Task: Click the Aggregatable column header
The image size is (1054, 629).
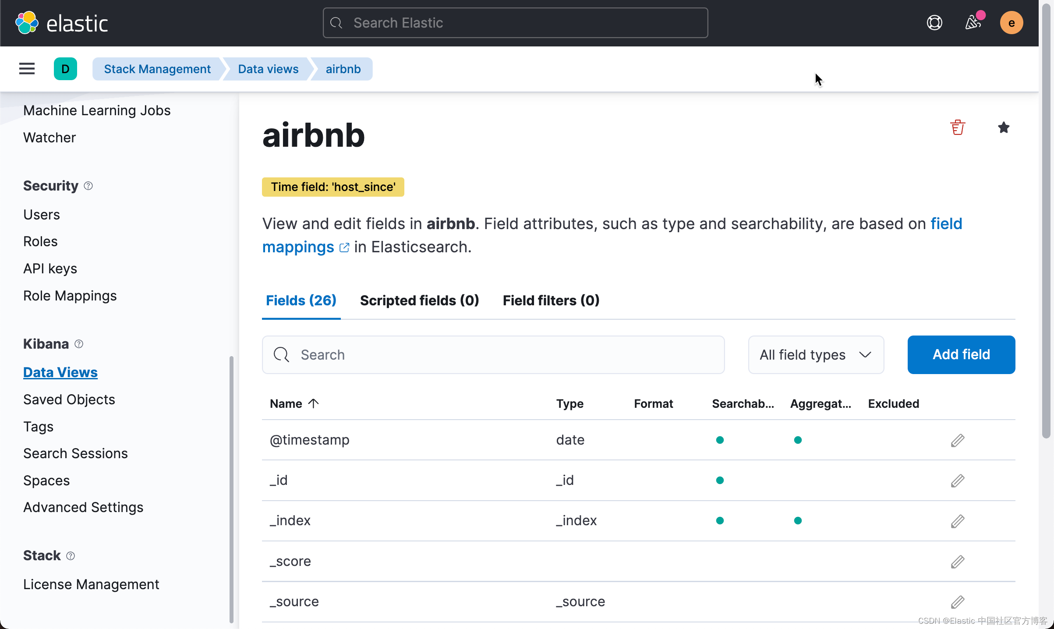Action: tap(821, 403)
